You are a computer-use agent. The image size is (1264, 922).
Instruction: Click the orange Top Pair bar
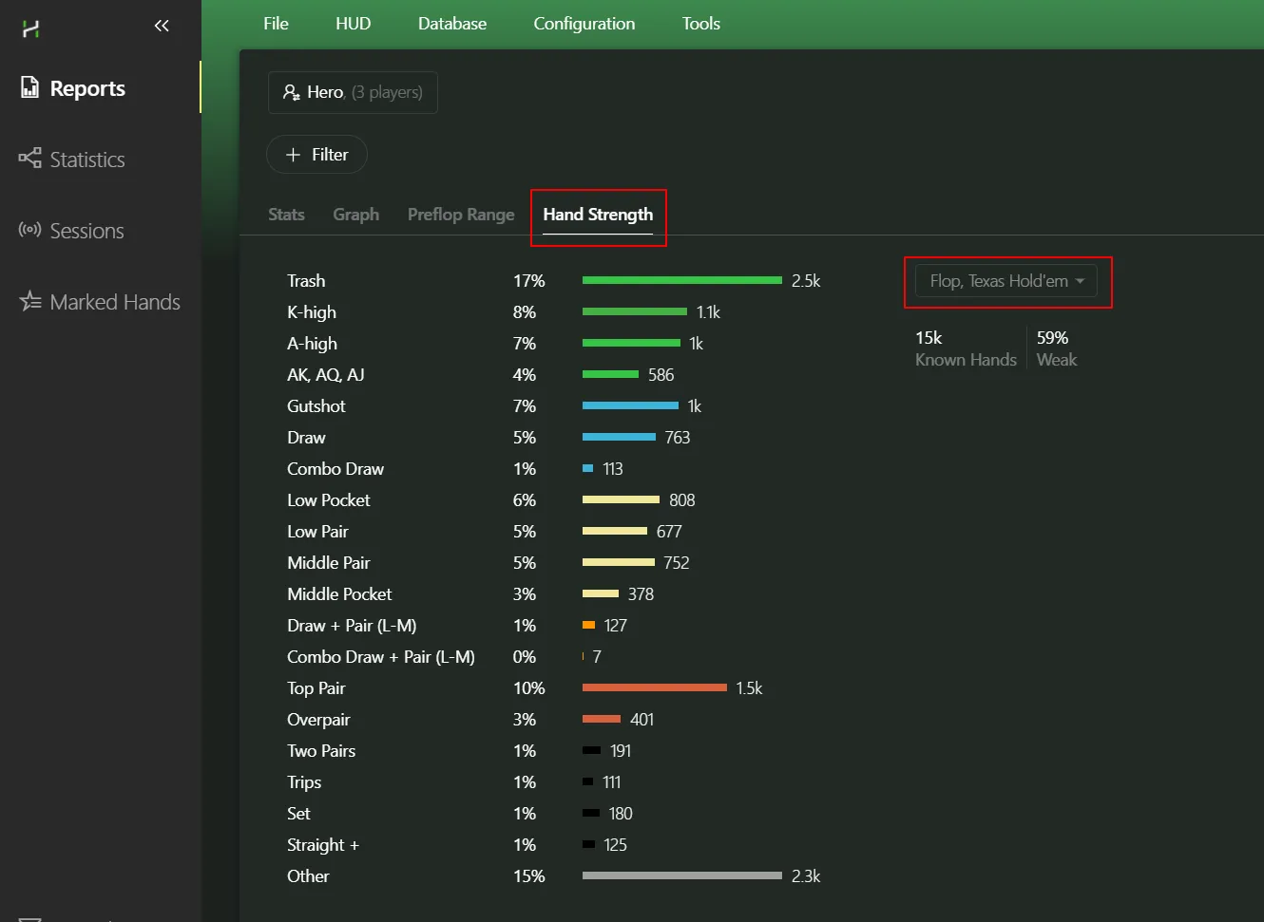tap(654, 687)
